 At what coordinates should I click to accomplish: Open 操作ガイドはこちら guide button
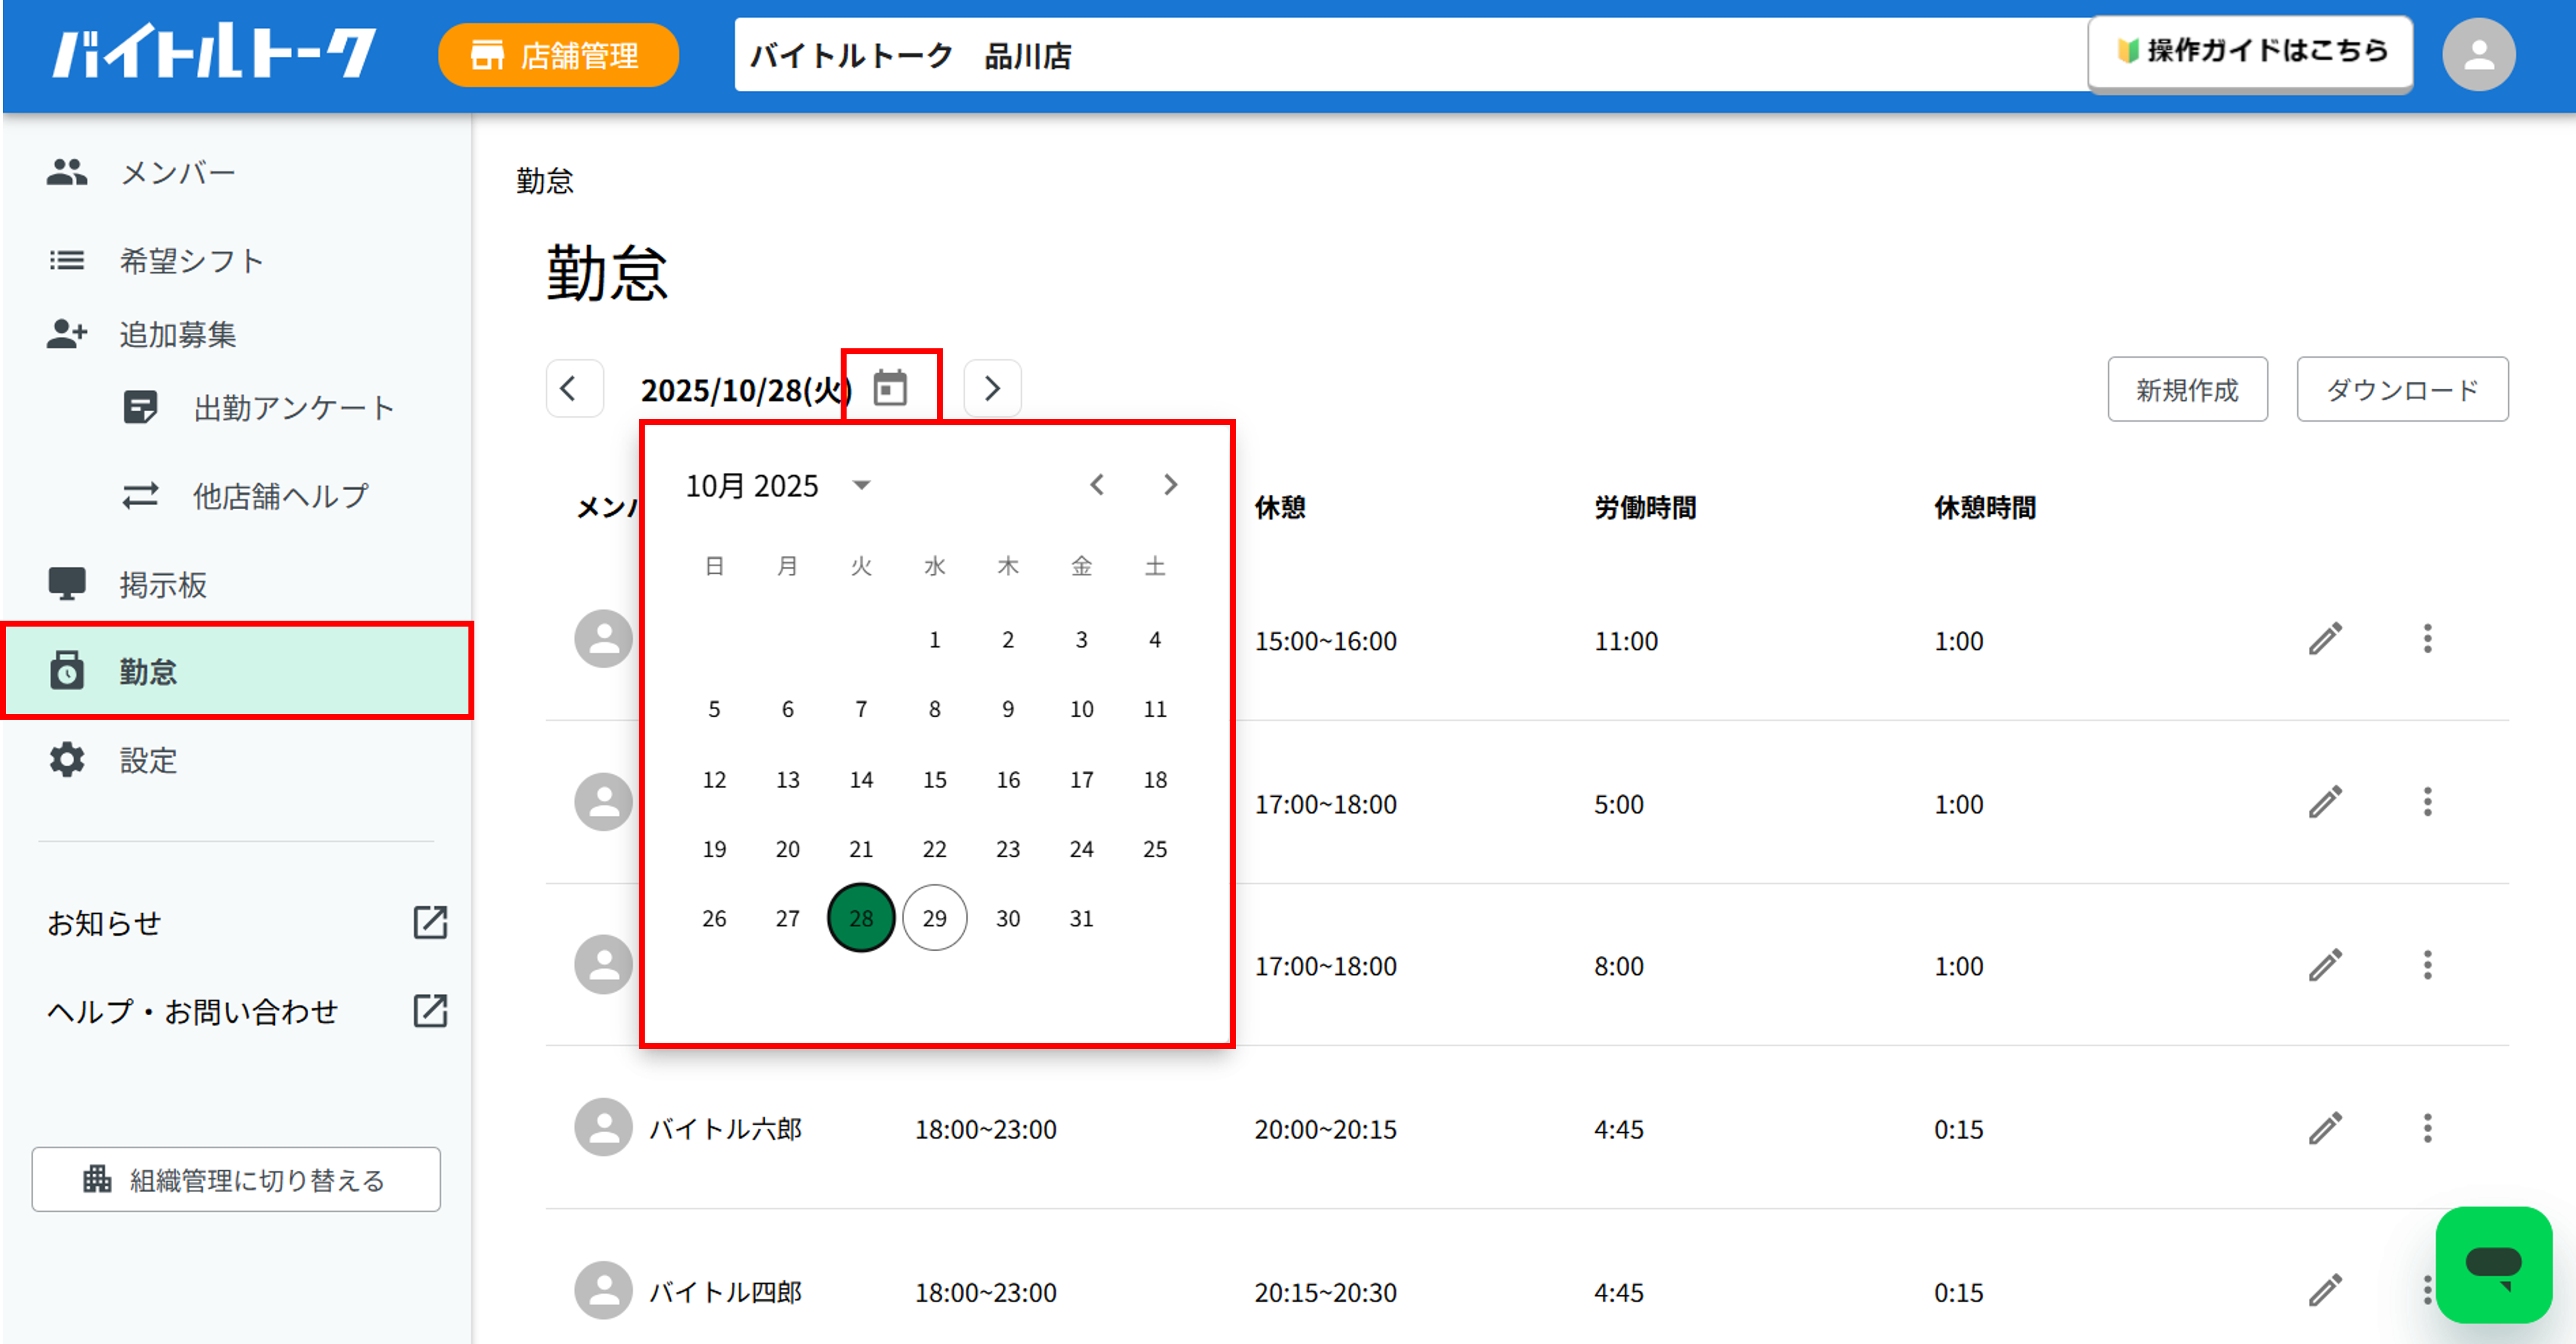pos(2250,52)
